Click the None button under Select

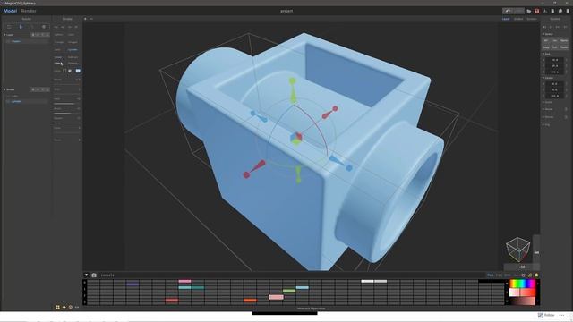[x=564, y=40]
